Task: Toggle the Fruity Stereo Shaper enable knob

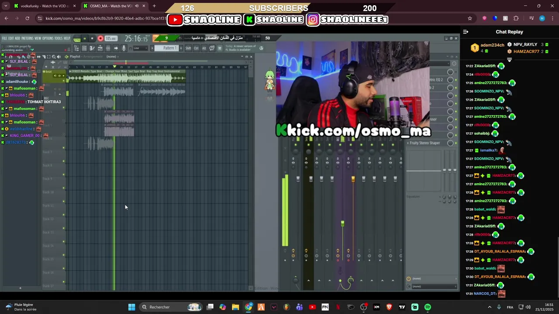Action: (x=450, y=143)
